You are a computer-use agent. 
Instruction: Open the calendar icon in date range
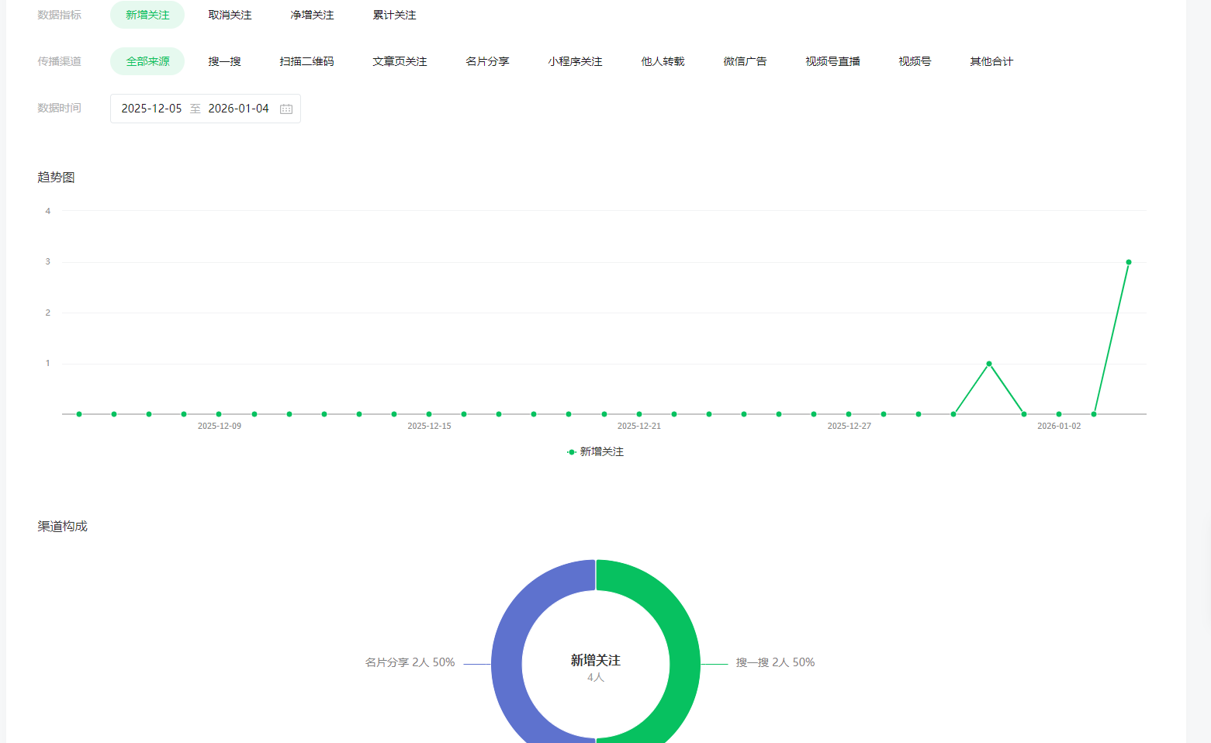click(x=286, y=109)
